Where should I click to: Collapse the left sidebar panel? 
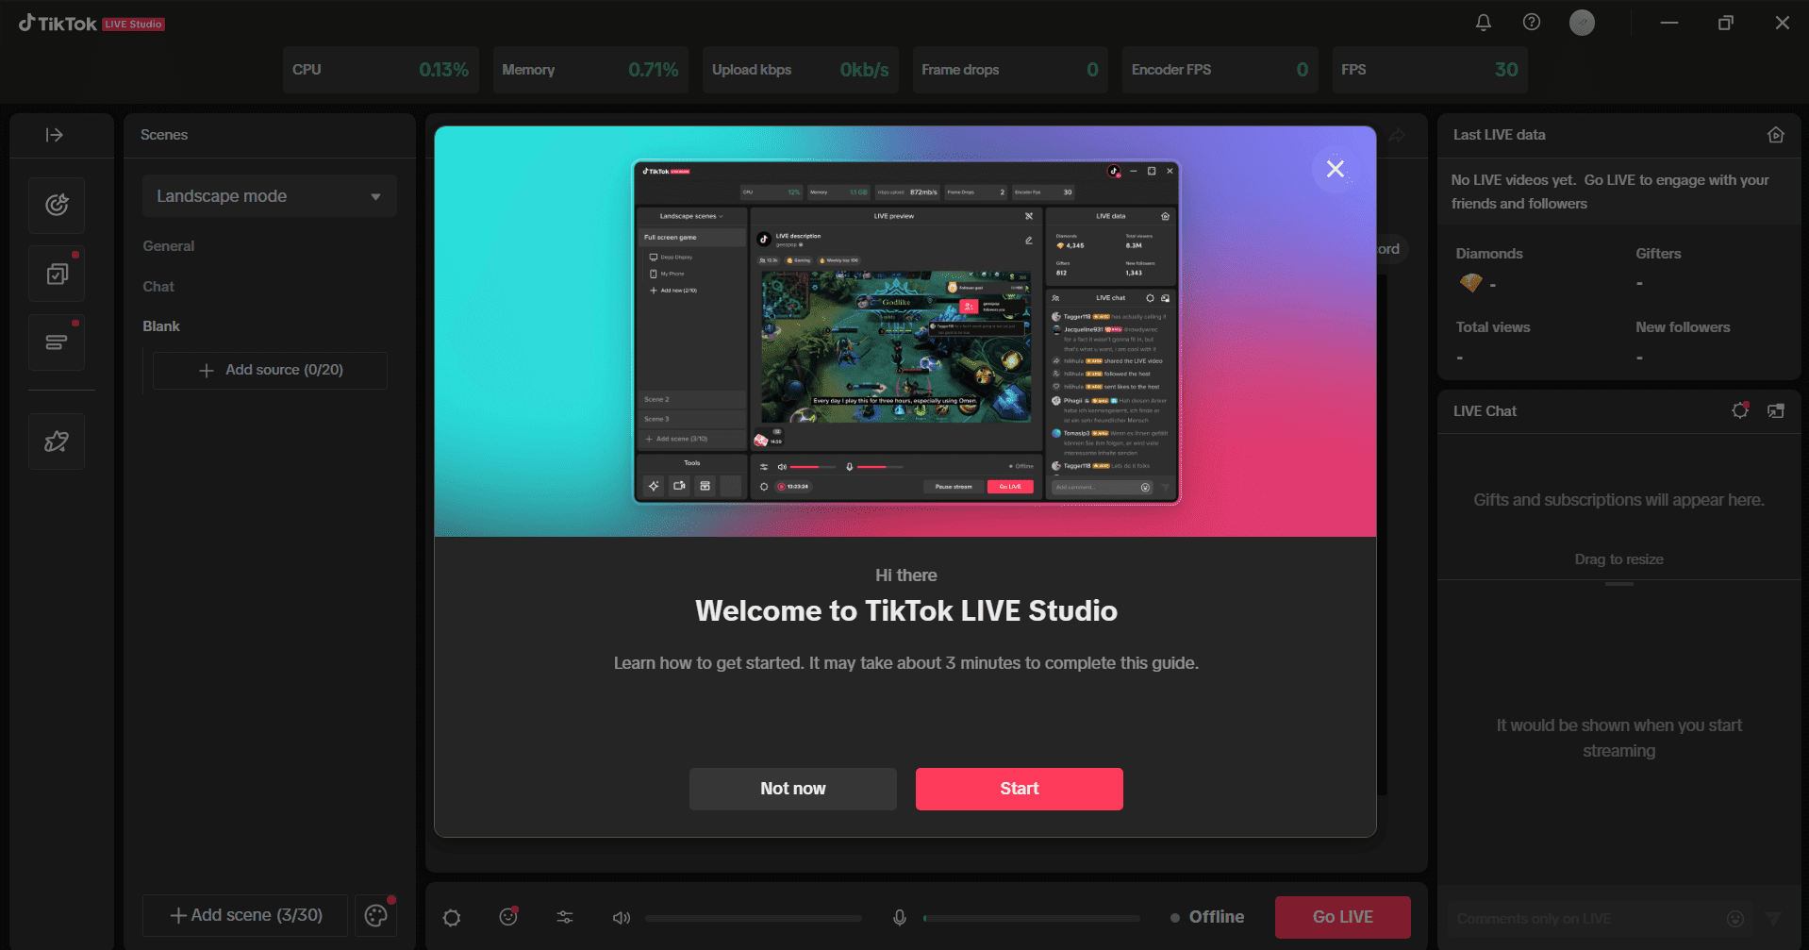coord(57,135)
